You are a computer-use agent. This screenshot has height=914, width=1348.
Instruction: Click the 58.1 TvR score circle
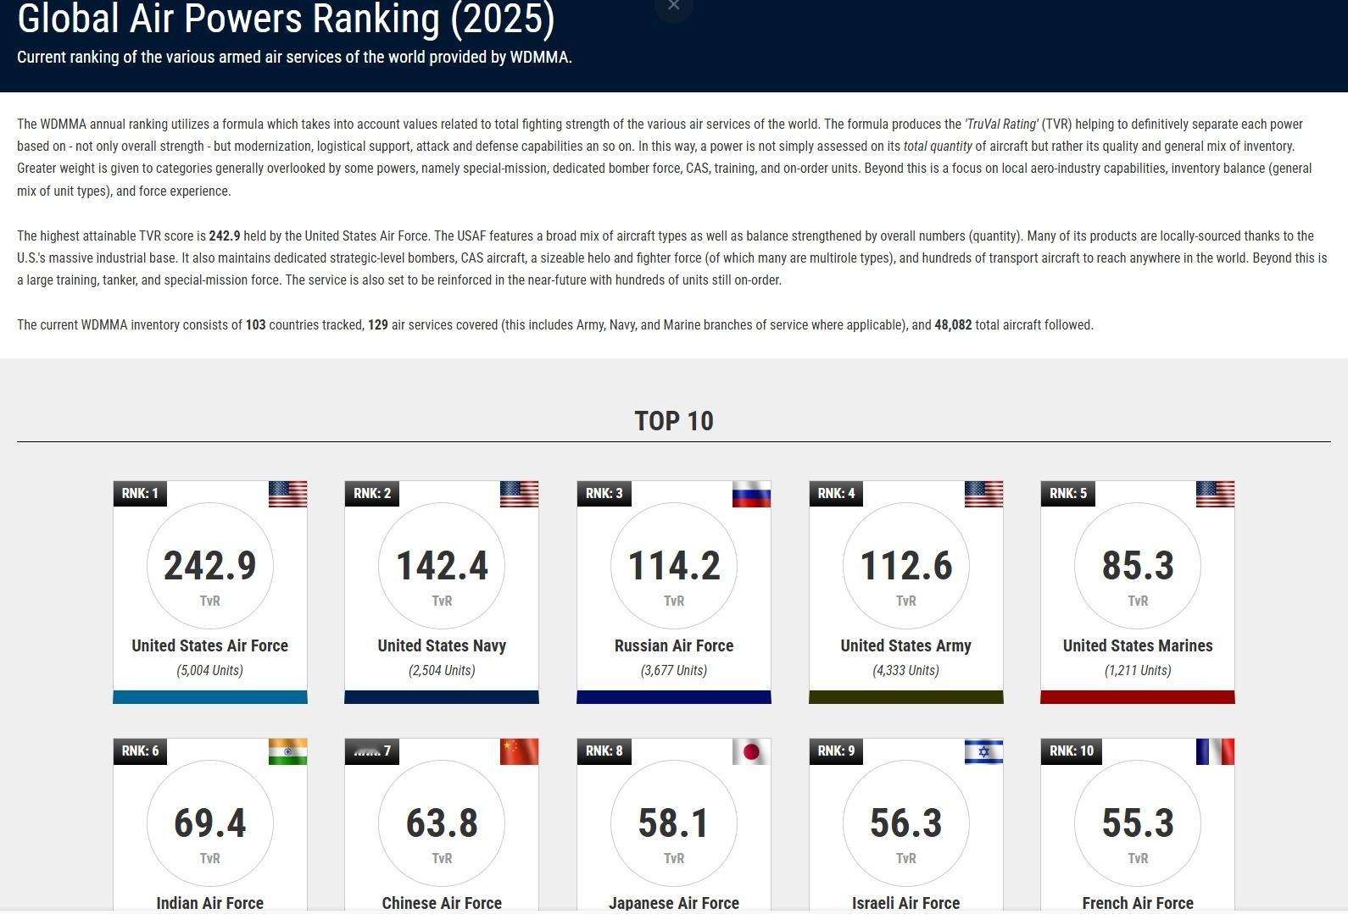coord(674,823)
